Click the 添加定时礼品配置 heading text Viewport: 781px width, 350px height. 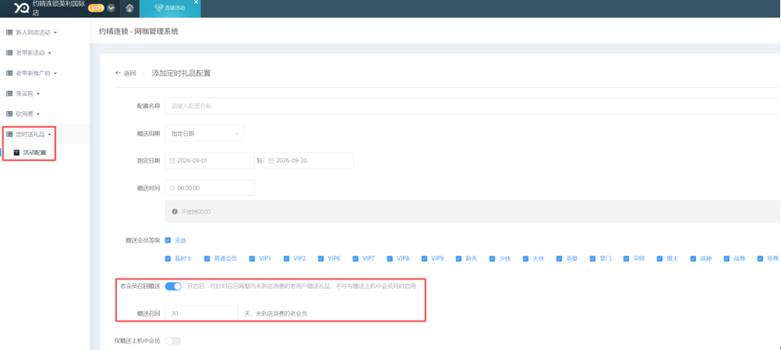[181, 73]
